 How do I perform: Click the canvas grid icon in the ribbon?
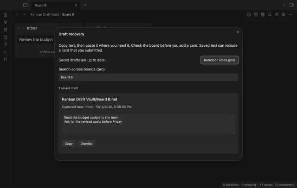(x=5, y=30)
